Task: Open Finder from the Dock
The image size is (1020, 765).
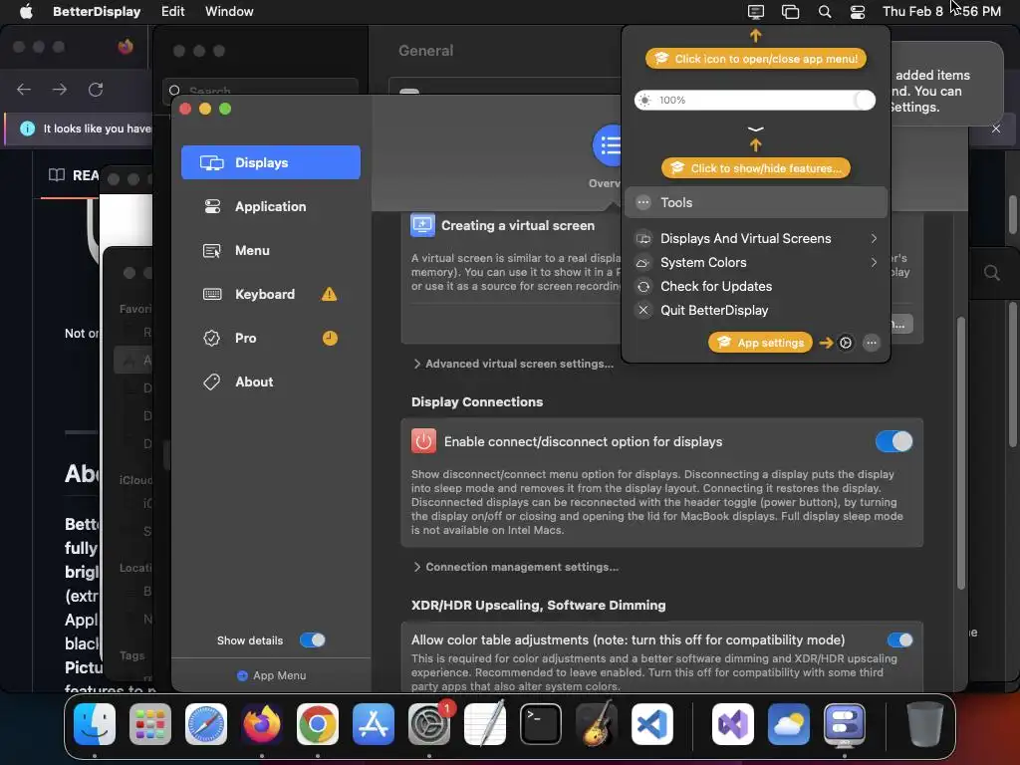Action: [x=95, y=724]
